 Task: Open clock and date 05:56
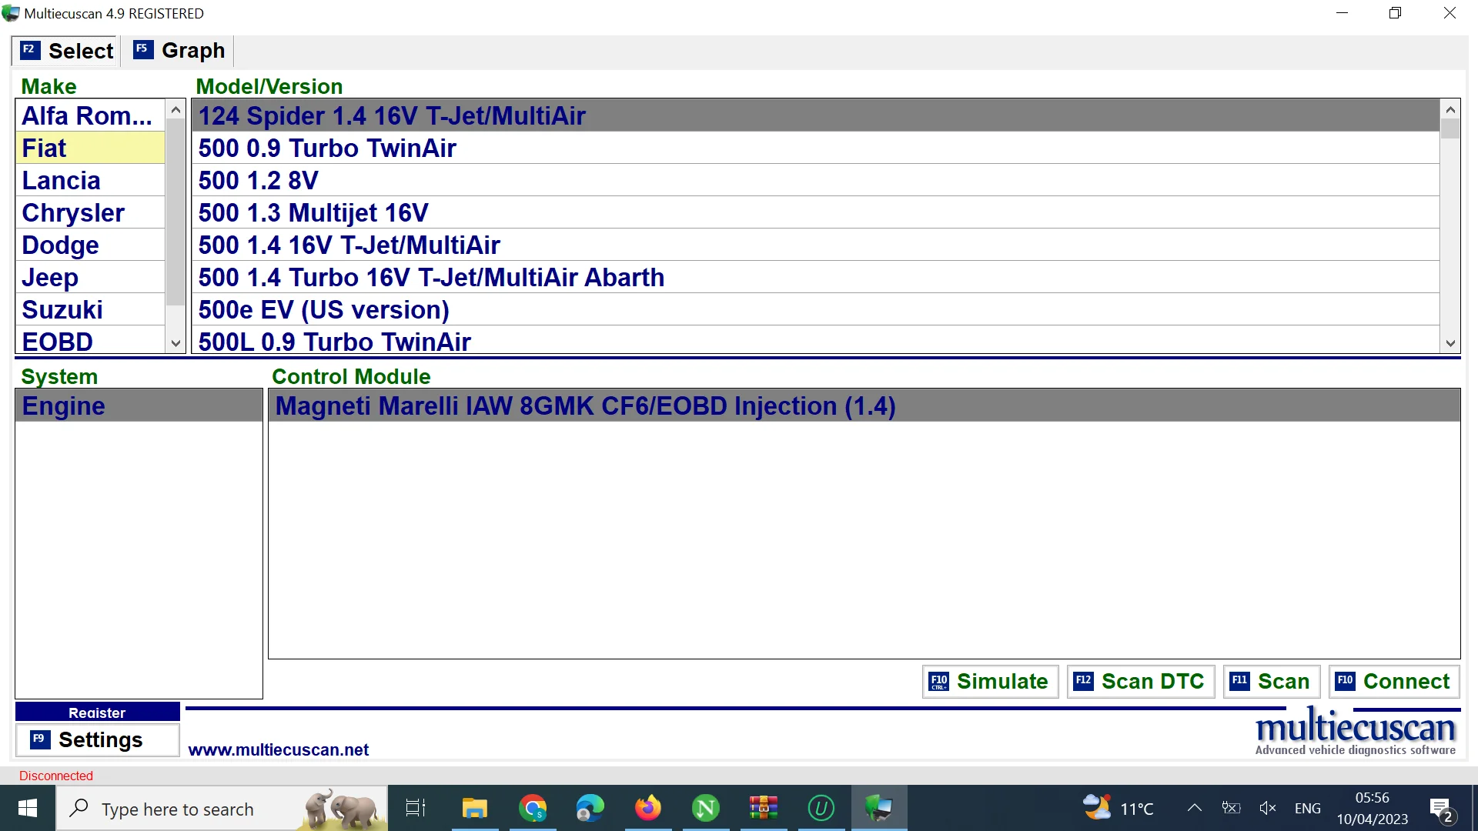[1373, 808]
